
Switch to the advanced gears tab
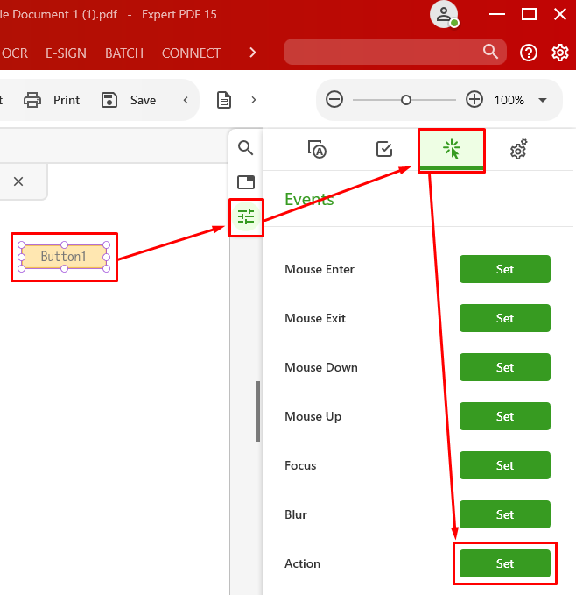pos(518,149)
